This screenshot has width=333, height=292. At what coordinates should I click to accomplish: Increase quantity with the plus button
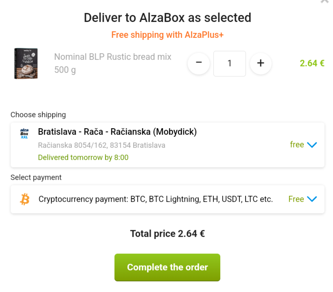coord(261,64)
